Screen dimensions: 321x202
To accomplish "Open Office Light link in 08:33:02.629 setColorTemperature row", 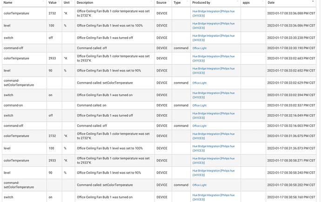I will point(199,83).
